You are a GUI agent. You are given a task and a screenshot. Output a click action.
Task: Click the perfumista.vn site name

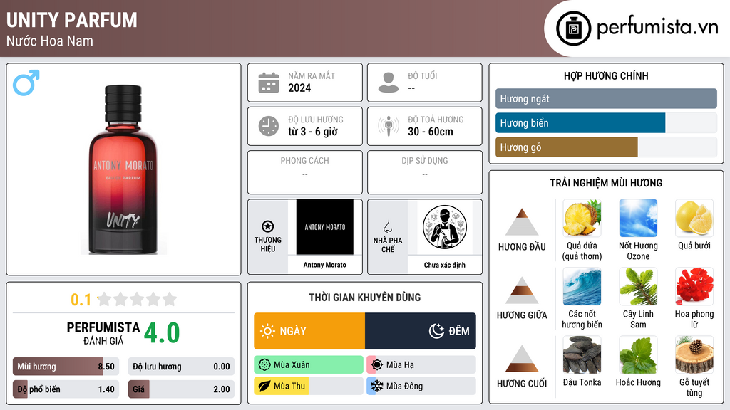click(657, 28)
